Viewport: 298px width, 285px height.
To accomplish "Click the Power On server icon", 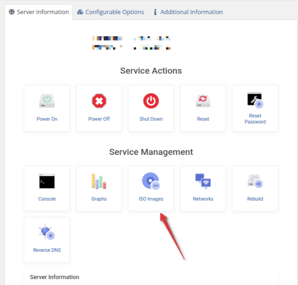I will click(x=47, y=101).
